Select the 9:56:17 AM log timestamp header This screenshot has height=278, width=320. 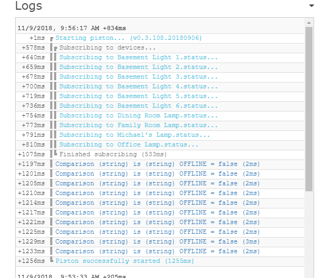(x=72, y=28)
